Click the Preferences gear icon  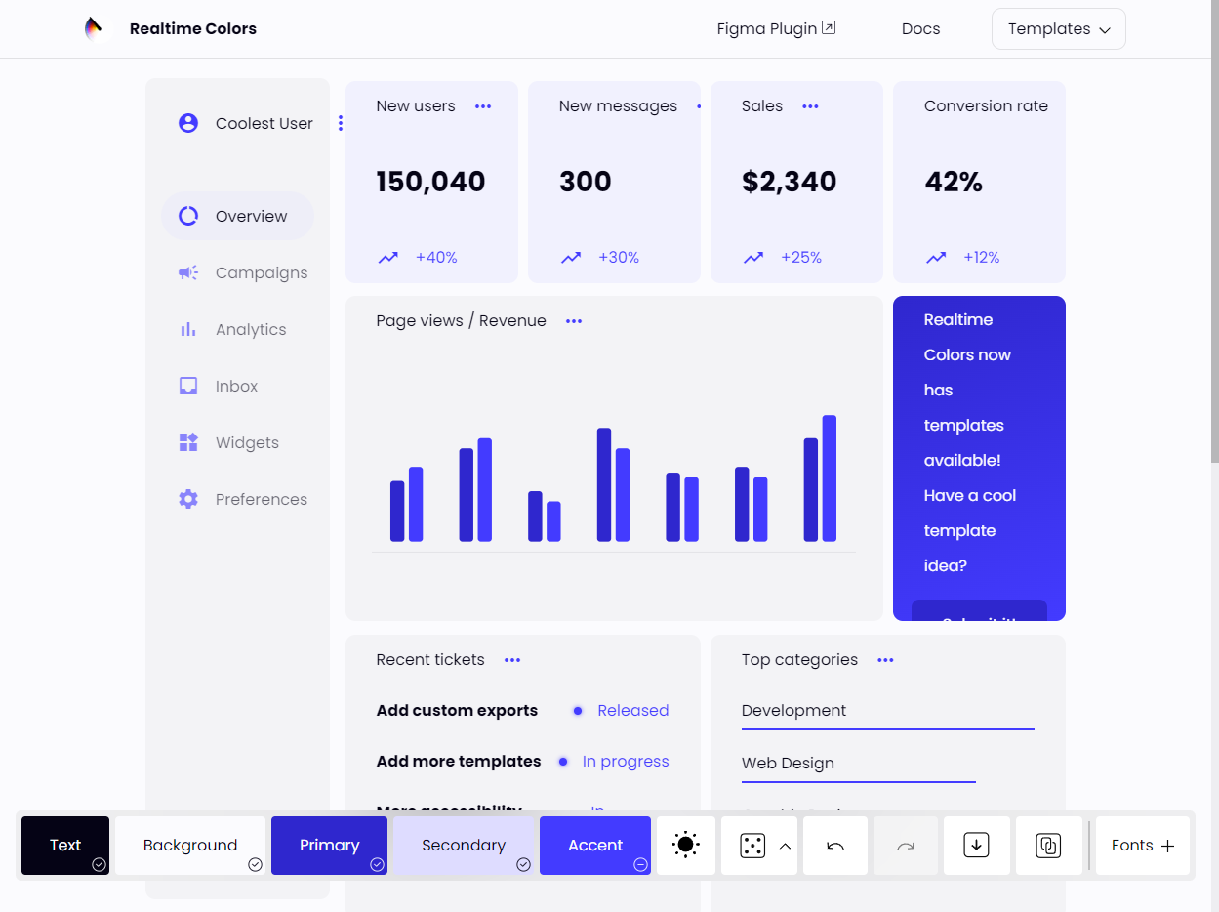point(188,499)
